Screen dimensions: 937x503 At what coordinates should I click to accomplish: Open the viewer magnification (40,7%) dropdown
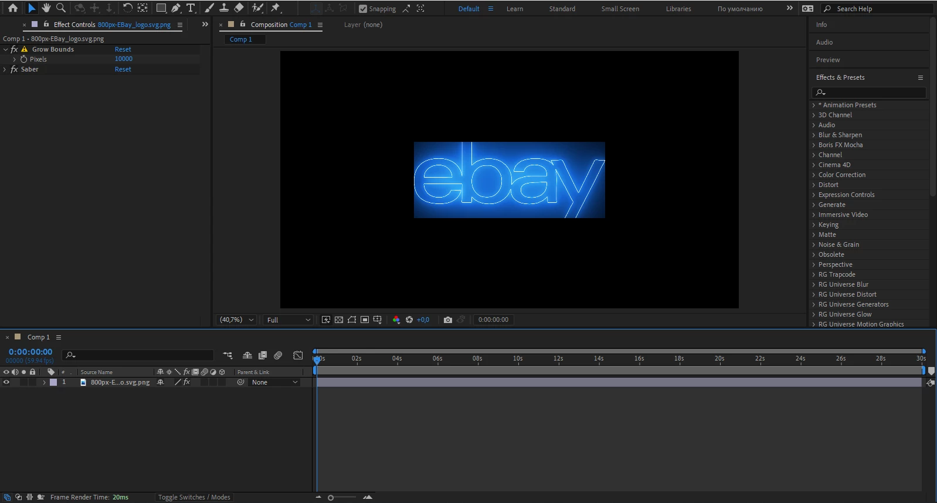pyautogui.click(x=236, y=320)
